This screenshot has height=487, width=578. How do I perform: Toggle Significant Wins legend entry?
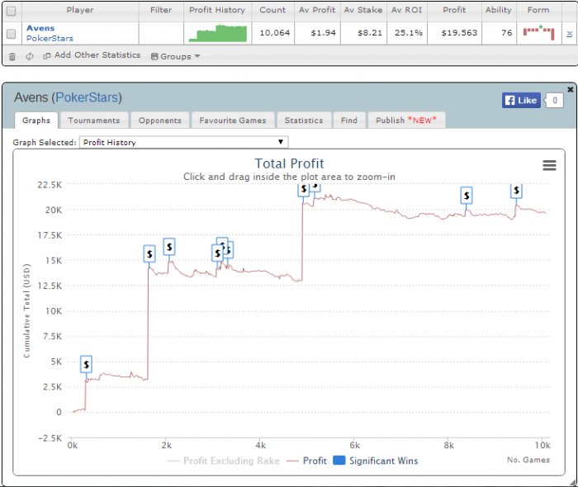coord(375,461)
